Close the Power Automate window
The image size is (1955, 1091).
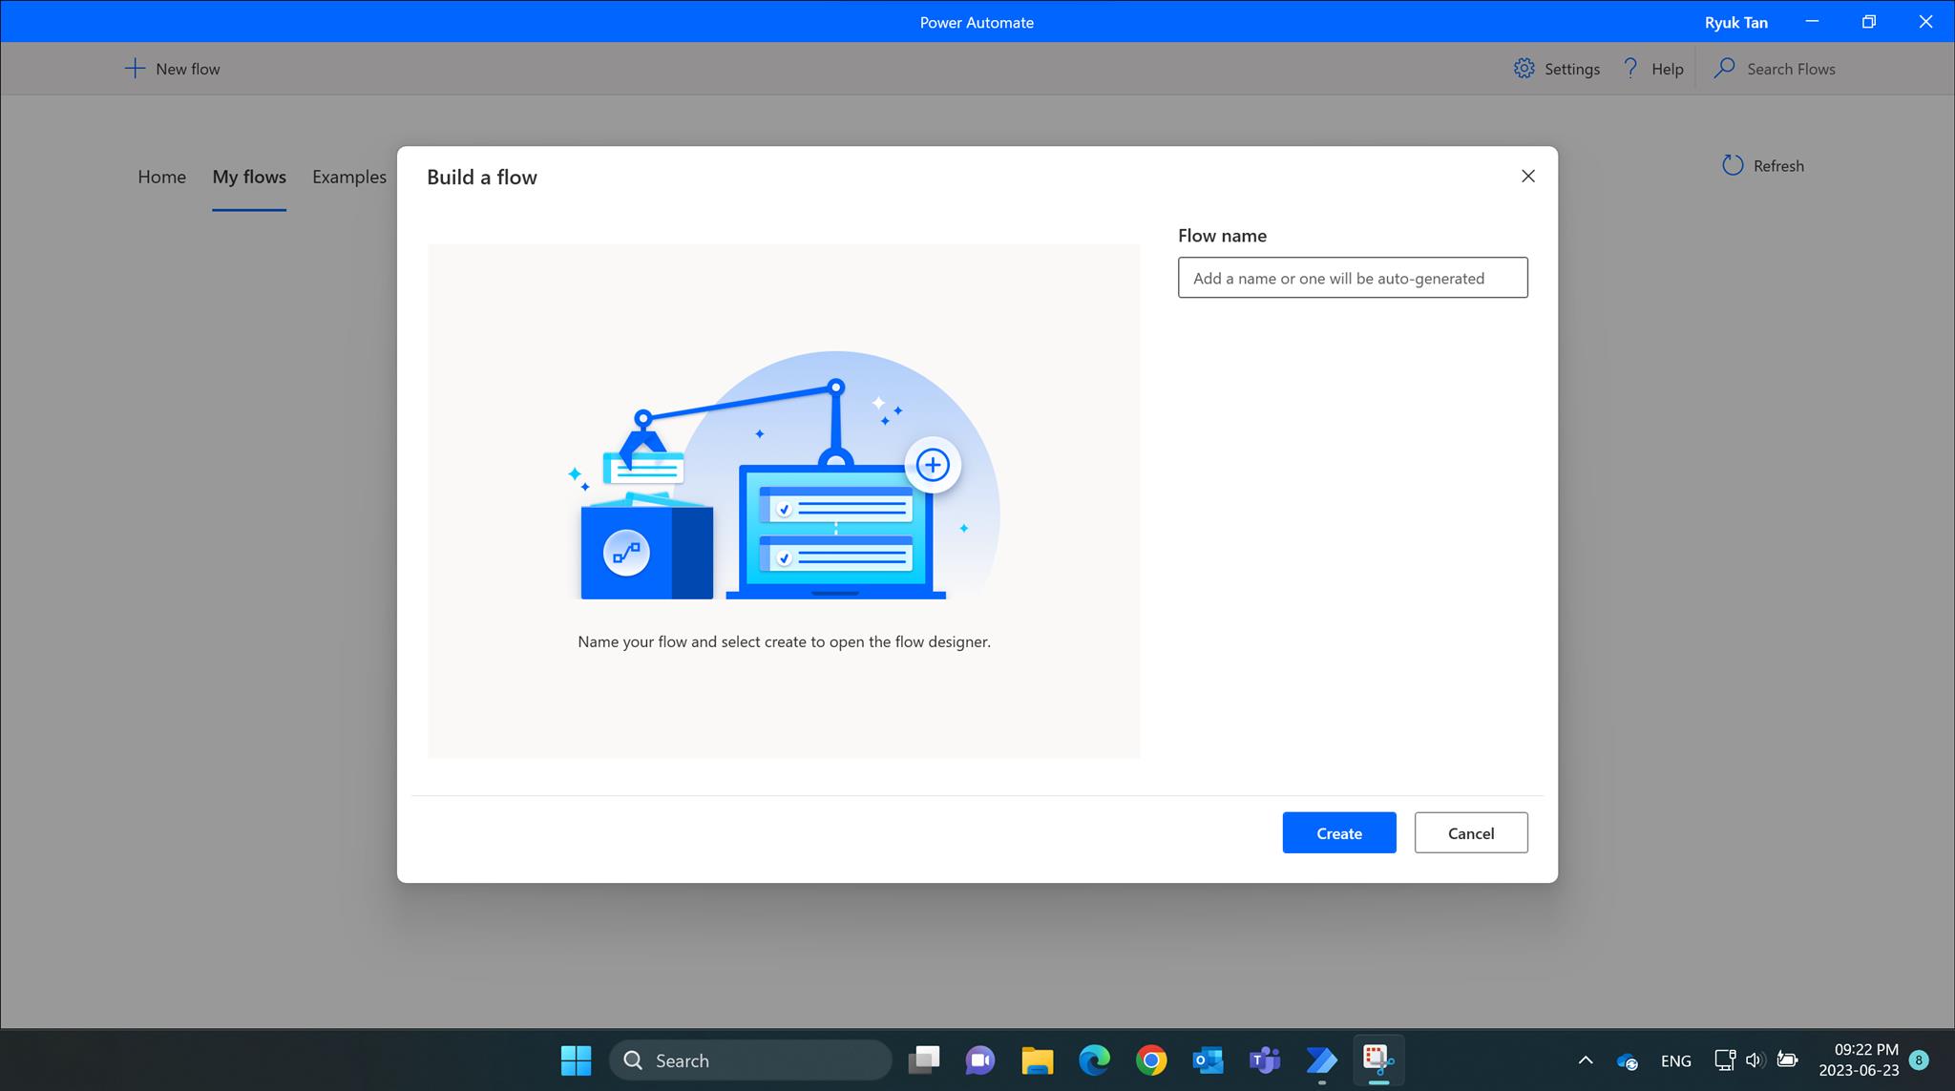(1925, 21)
